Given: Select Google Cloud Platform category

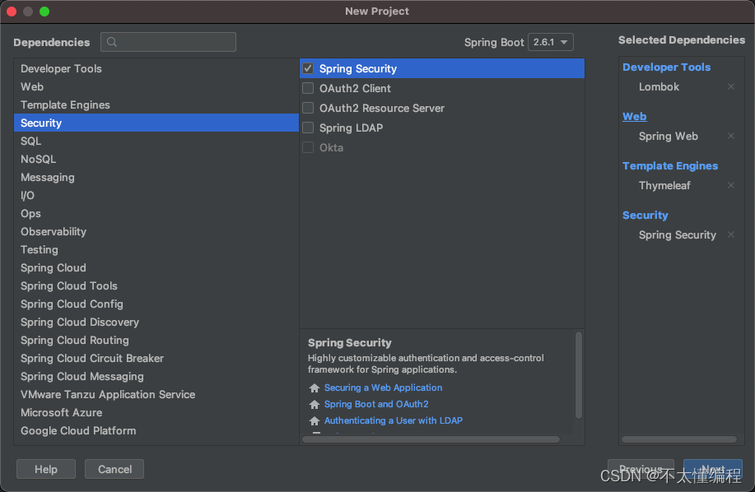Looking at the screenshot, I should tap(156, 431).
